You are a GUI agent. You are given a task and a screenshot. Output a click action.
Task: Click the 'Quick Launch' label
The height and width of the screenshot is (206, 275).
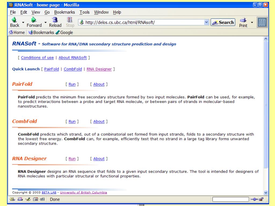tap(26, 69)
